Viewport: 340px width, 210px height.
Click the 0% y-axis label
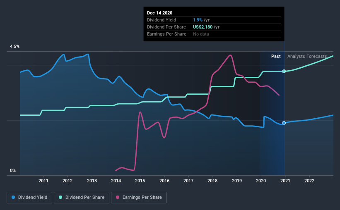coord(13,171)
